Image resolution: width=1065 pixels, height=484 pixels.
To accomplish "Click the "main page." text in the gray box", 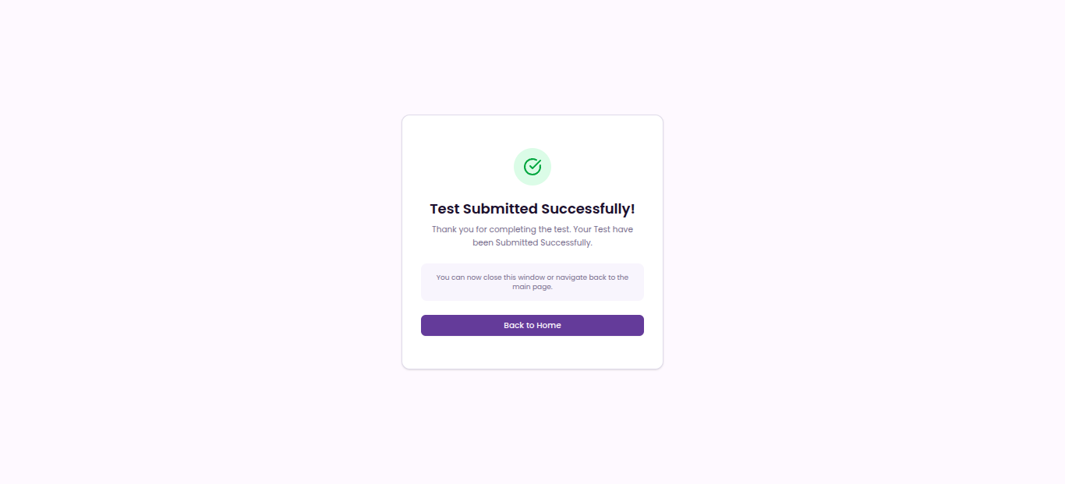I will [x=532, y=287].
